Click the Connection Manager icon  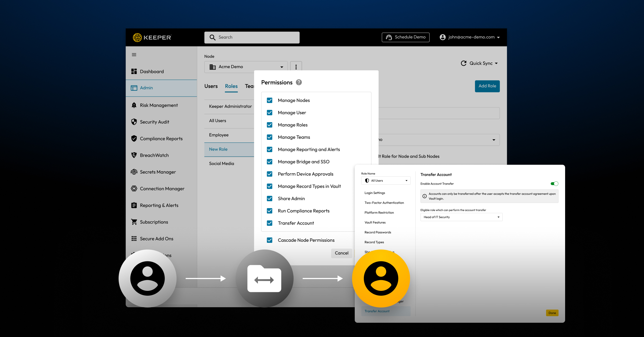[x=134, y=189]
